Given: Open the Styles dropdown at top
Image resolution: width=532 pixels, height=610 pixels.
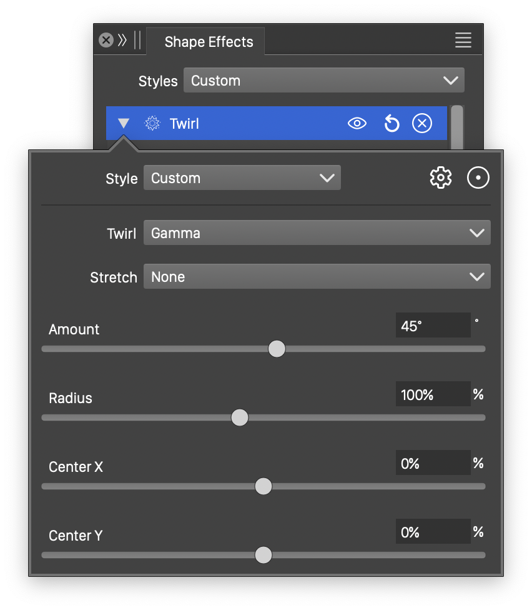Looking at the screenshot, I should point(323,81).
